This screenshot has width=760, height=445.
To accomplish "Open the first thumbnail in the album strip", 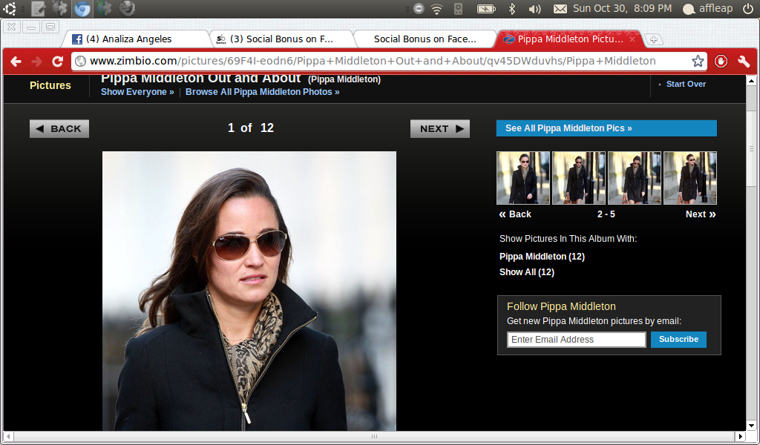I will [523, 178].
